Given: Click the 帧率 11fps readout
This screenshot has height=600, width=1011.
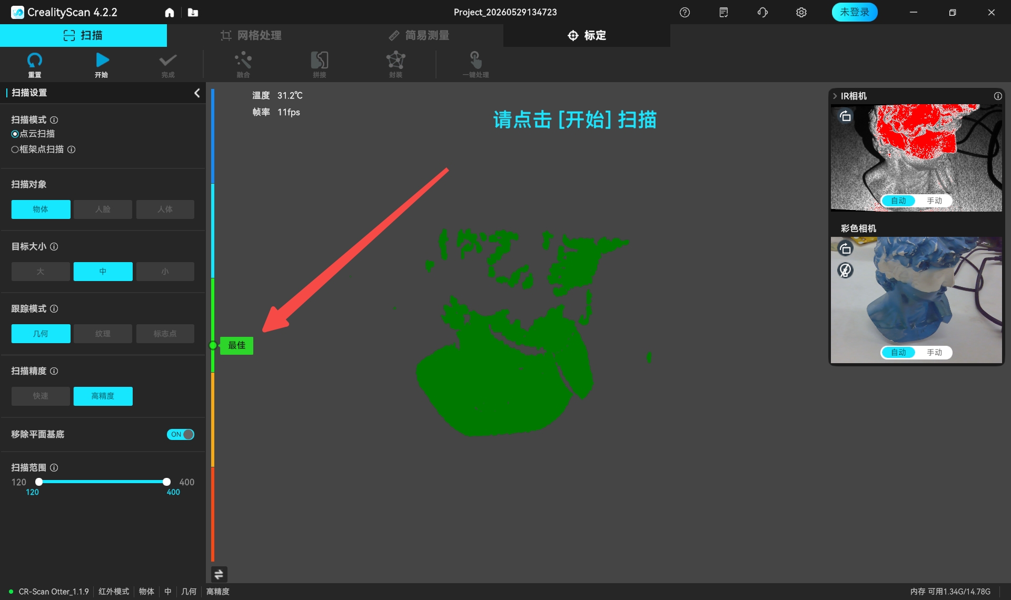Looking at the screenshot, I should [x=276, y=112].
